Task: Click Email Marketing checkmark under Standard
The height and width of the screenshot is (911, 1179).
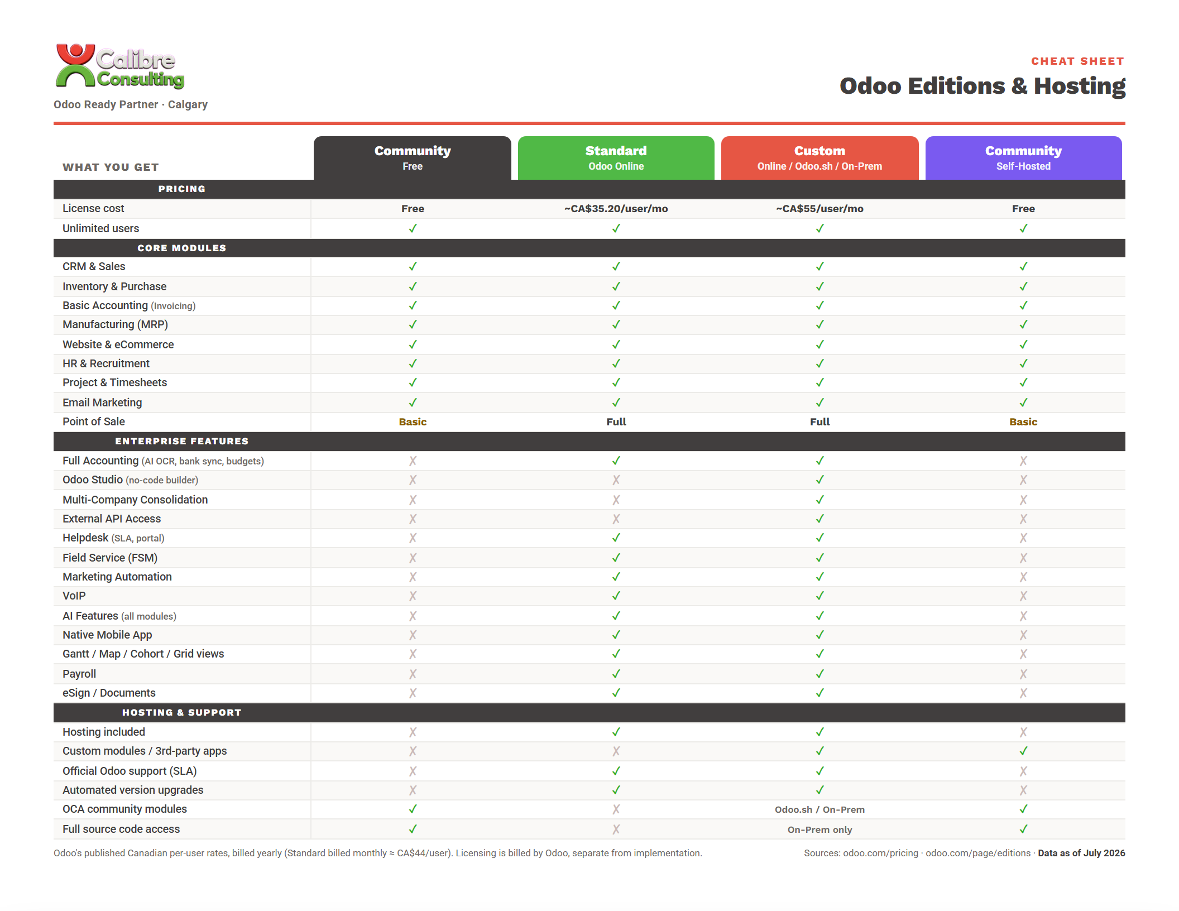Action: tap(616, 402)
